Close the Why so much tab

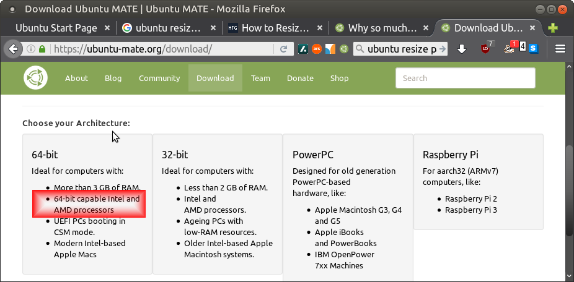(x=426, y=28)
